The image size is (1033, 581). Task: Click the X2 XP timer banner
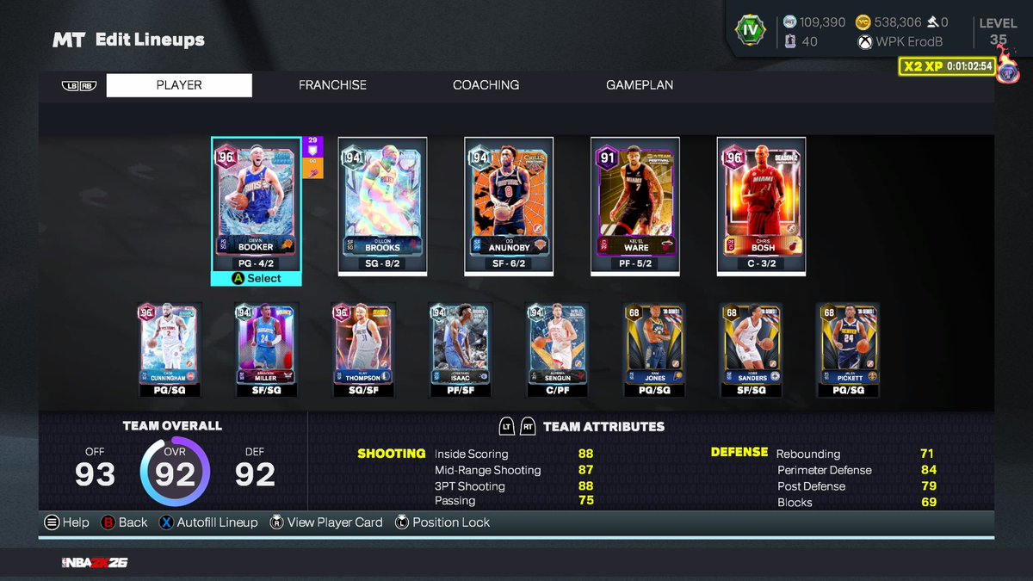pos(947,66)
